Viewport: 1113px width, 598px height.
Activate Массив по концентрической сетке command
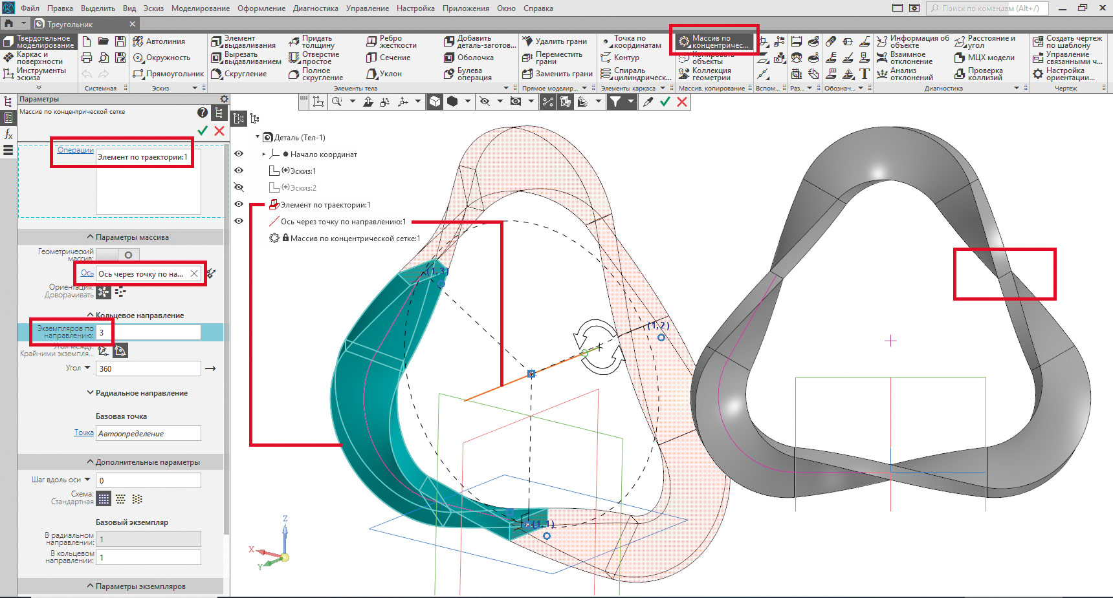pos(713,41)
